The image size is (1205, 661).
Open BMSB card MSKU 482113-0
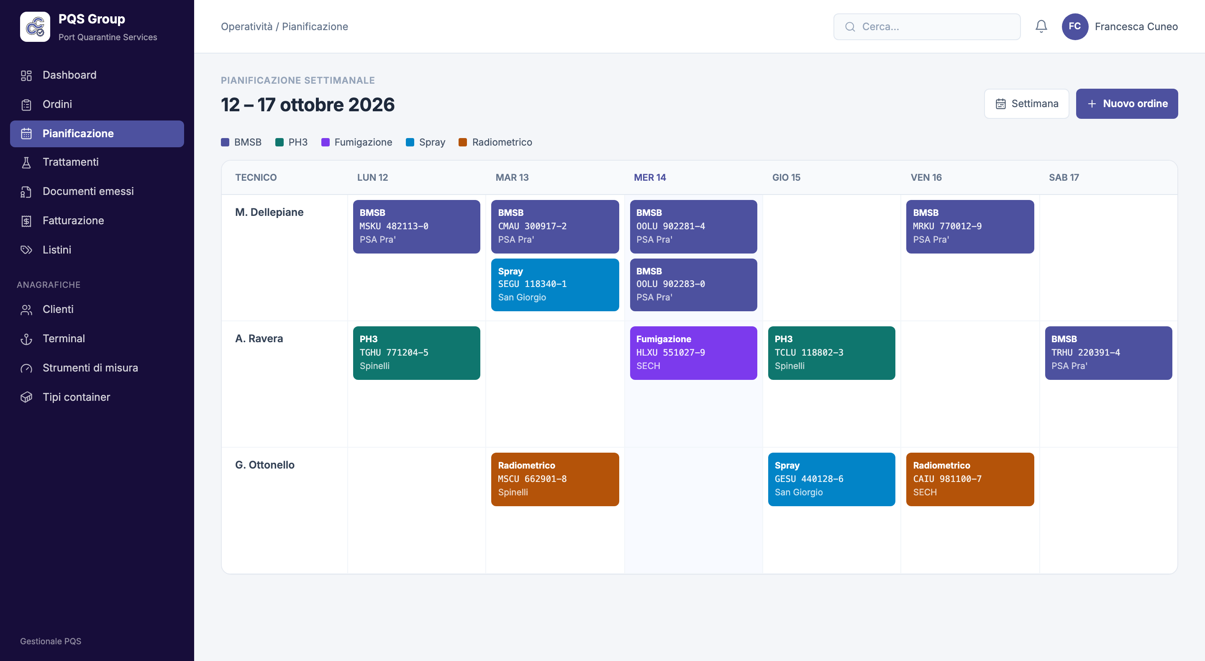(416, 227)
